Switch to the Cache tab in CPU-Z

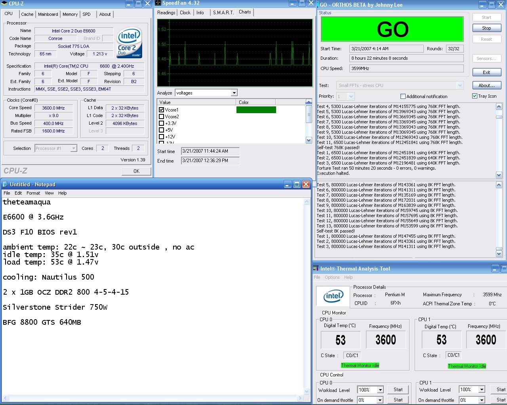(27, 14)
